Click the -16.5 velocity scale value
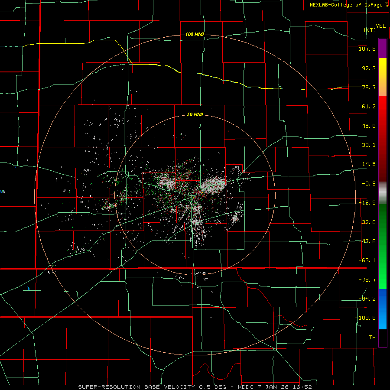The height and width of the screenshot is (390, 390). coord(367,203)
